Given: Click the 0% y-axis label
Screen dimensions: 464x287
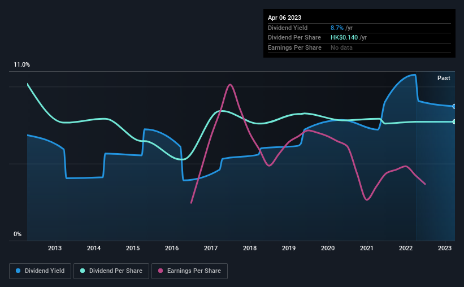Looking at the screenshot, I should 18,234.
